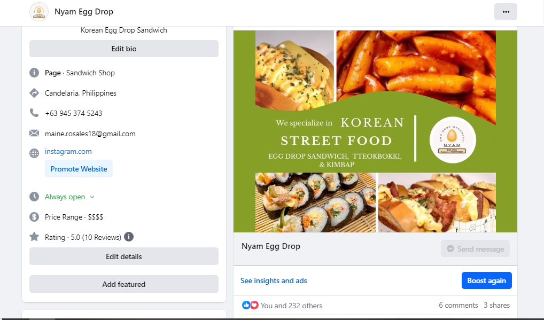This screenshot has width=544, height=320.
Task: Expand the Always open hours dropdown
Action: tap(92, 197)
